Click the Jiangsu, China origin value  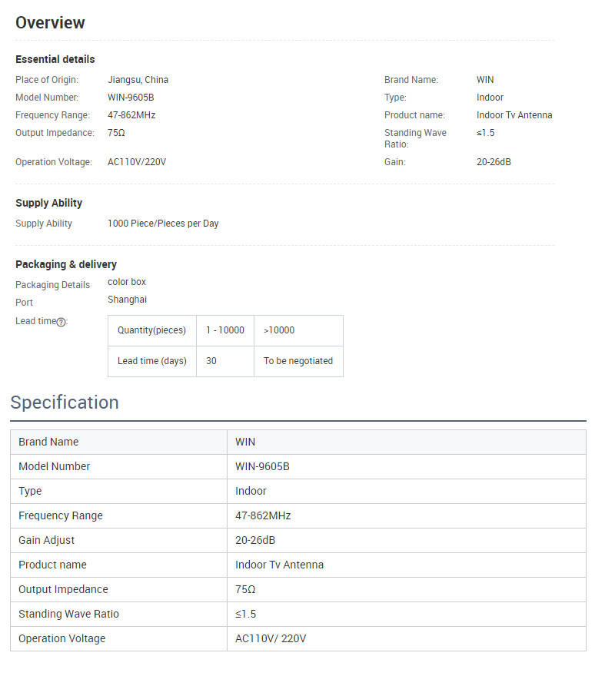pos(138,80)
